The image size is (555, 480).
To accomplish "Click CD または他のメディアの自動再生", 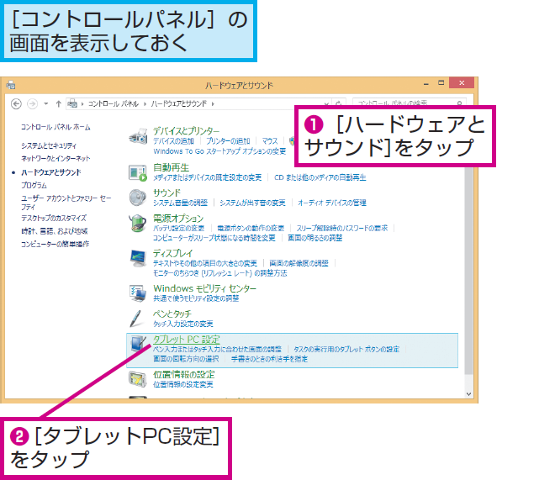I will coord(320,177).
